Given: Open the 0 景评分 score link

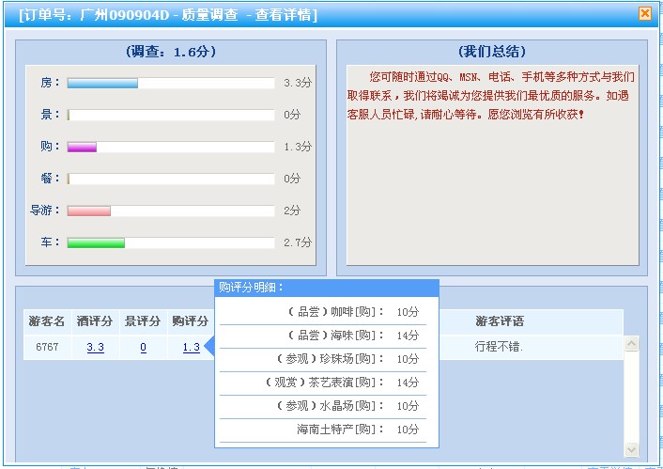Looking at the screenshot, I should pos(143,348).
